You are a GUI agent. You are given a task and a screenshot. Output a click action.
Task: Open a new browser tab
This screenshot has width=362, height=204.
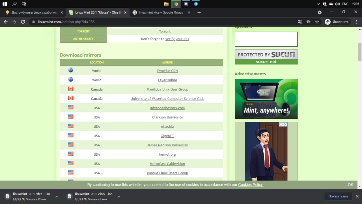199,12
